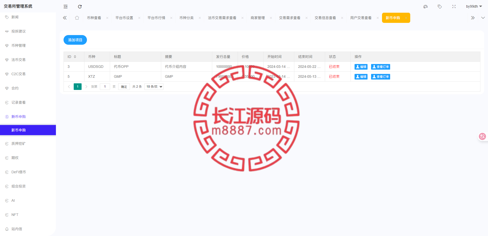Go to next page arrow
The height and width of the screenshot is (236, 488).
[86, 87]
